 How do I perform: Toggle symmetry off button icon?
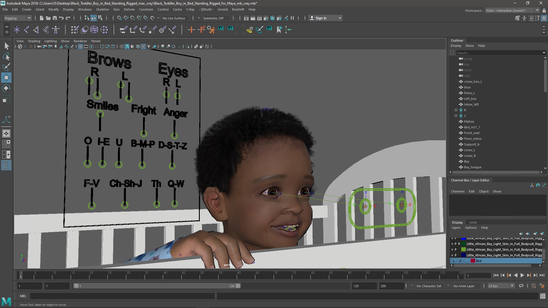coord(213,18)
